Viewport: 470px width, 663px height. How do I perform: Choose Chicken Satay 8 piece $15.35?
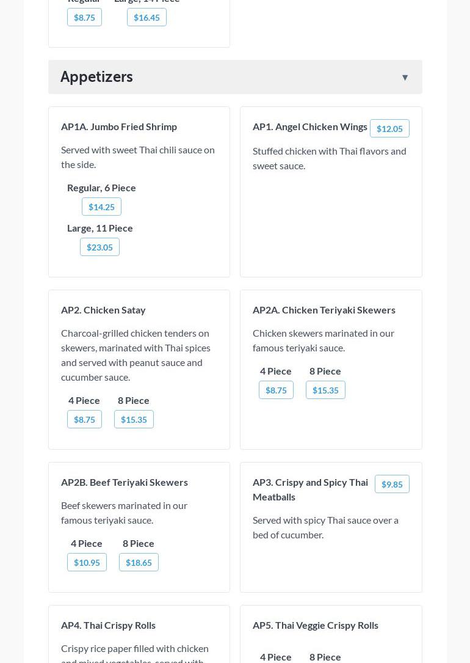[134, 420]
